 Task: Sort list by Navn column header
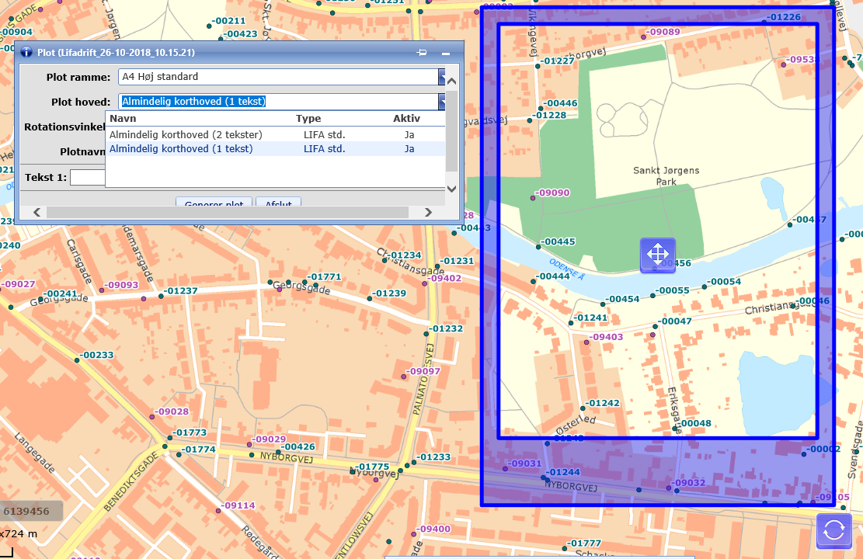(123, 118)
